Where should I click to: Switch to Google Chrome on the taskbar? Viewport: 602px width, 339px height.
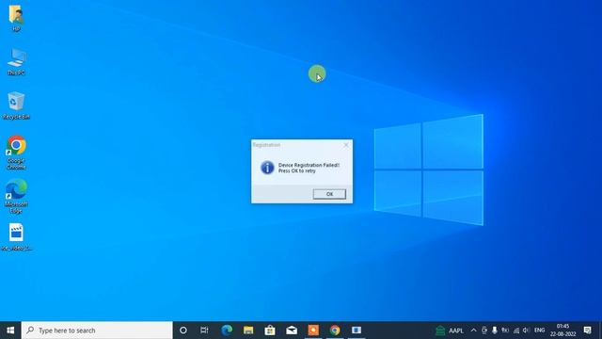pyautogui.click(x=335, y=331)
